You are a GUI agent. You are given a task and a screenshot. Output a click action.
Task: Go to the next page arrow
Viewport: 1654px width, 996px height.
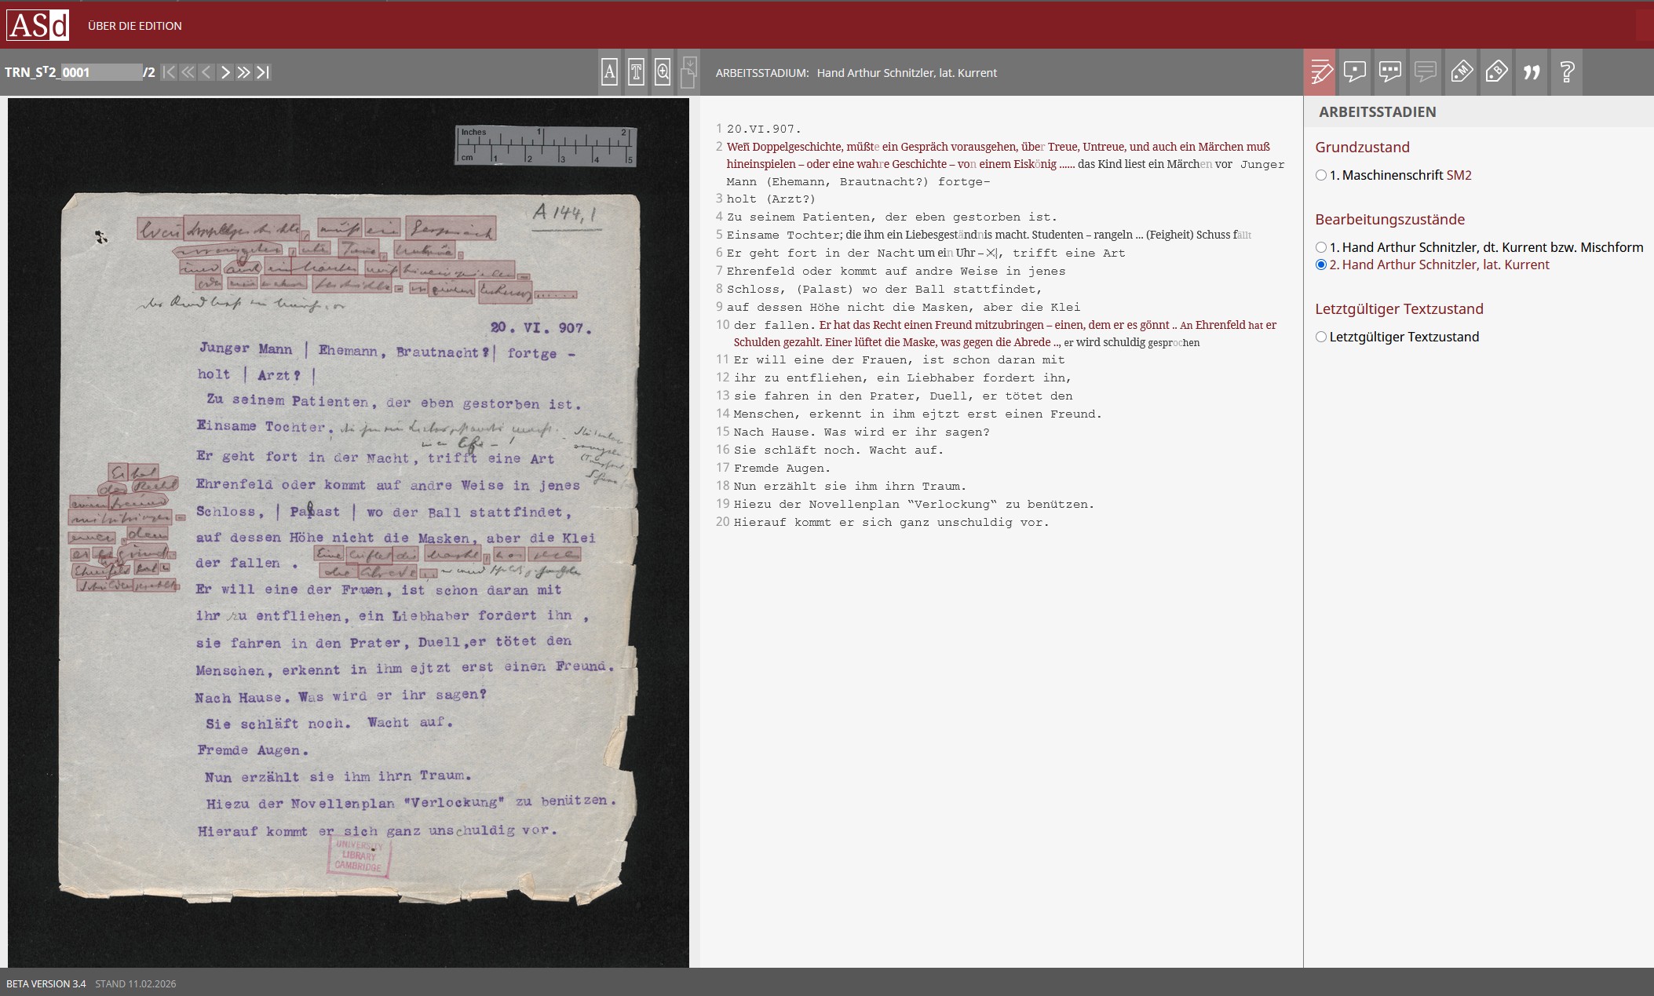coord(225,72)
